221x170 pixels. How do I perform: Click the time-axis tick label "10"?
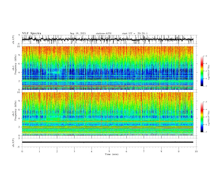[x=196, y=151]
